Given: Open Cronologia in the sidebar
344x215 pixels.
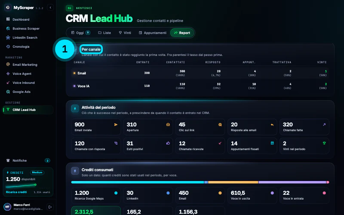Looking at the screenshot, I should point(28,46).
